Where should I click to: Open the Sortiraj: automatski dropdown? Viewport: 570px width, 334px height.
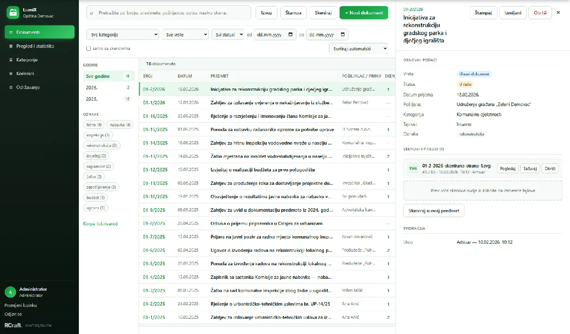tap(358, 48)
